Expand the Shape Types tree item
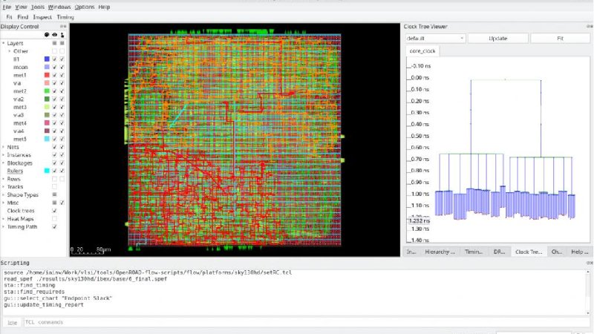594x334 pixels. (4, 194)
